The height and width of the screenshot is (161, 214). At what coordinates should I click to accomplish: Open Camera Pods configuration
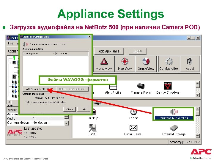click(x=141, y=89)
